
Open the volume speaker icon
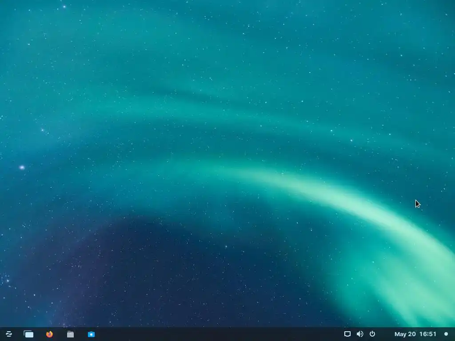coord(360,334)
